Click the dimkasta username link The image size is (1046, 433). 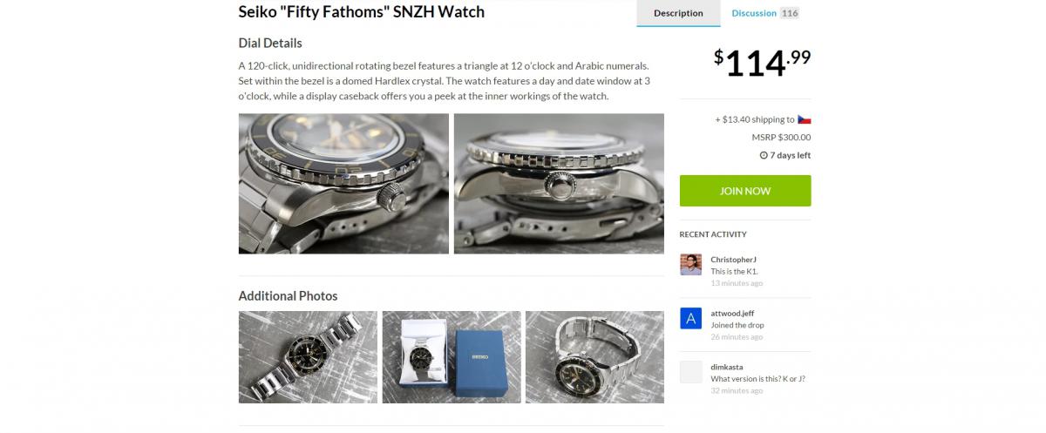tap(727, 367)
